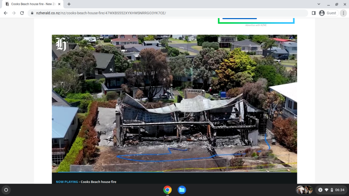This screenshot has height=196, width=349.
Task: Focus the nzherald.co.nz address bar
Action: tap(168, 13)
